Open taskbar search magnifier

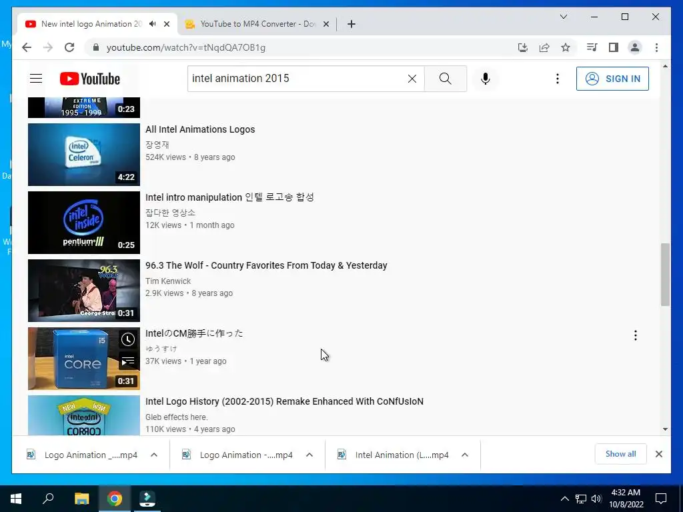point(48,499)
